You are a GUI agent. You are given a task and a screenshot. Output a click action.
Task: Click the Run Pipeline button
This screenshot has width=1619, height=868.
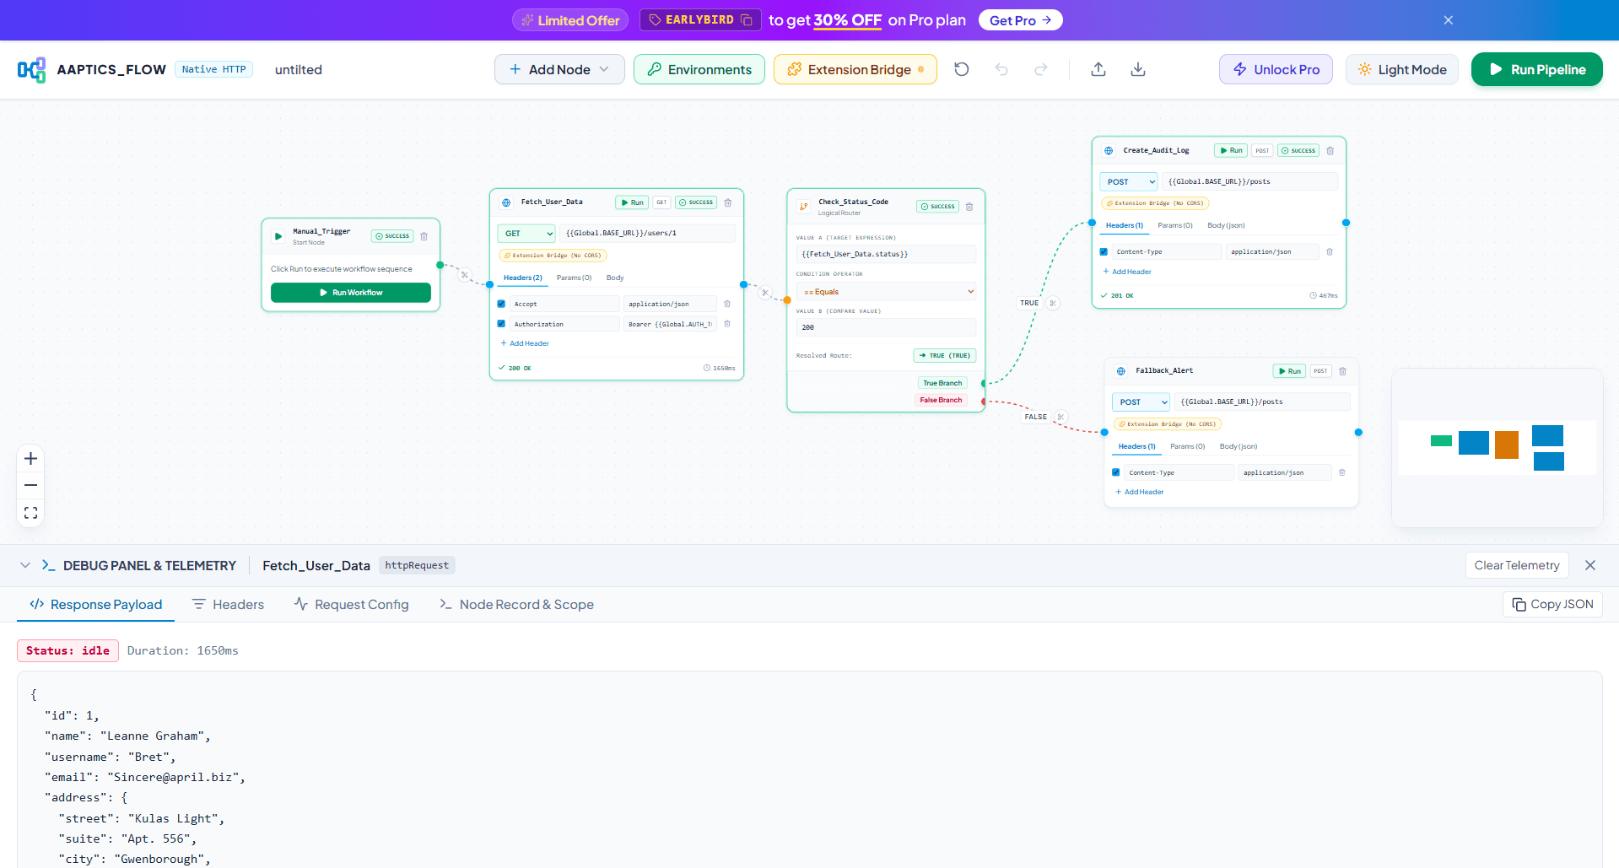pyautogui.click(x=1536, y=69)
